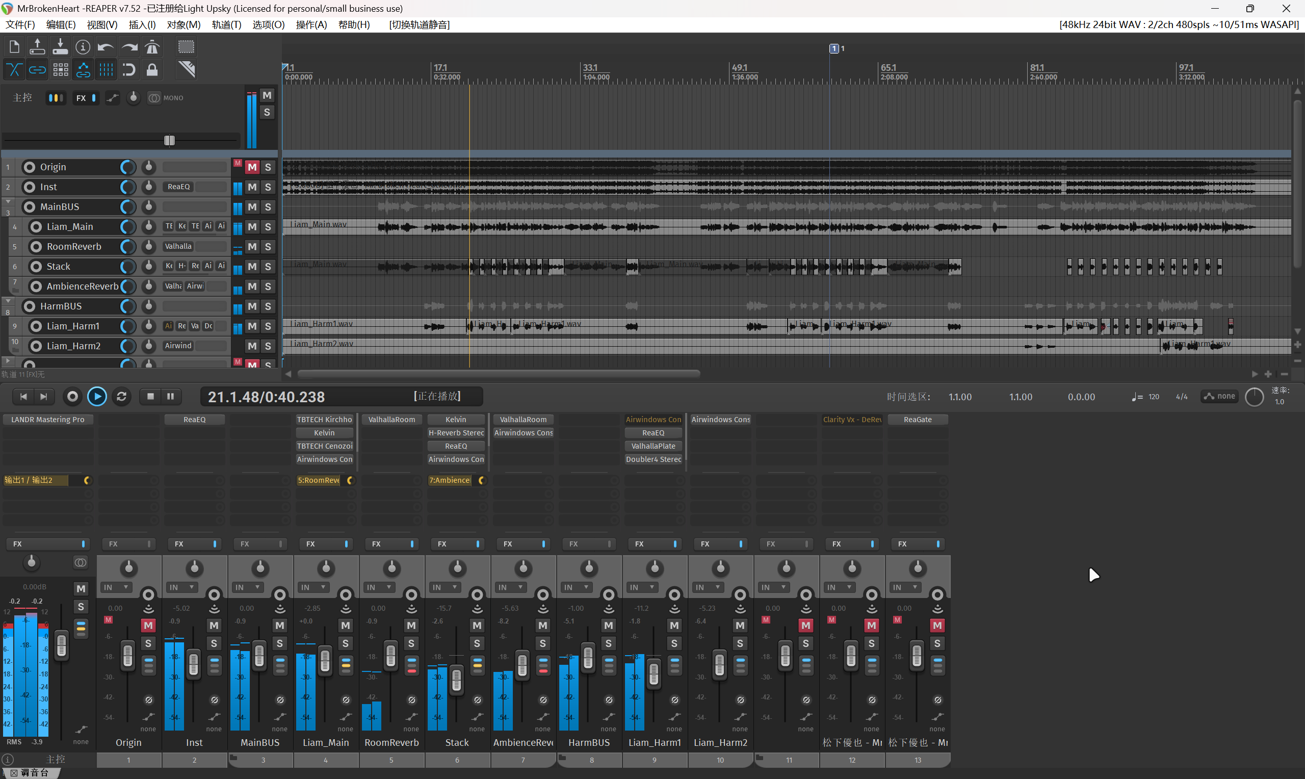This screenshot has height=779, width=1305.
Task: Toggle auto-crossfade icon in toolbar
Action: tap(14, 69)
